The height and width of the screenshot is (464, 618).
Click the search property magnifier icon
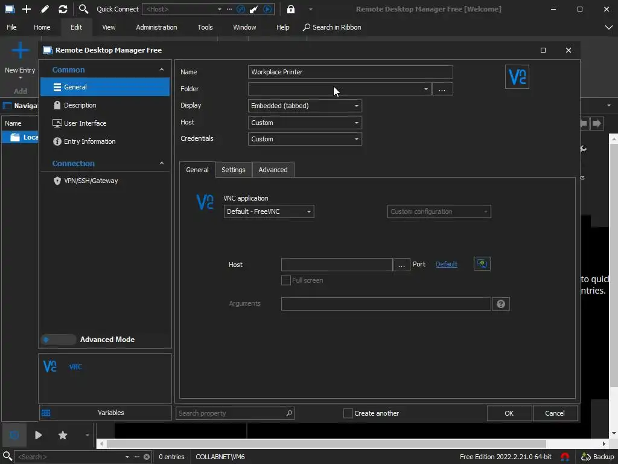289,413
